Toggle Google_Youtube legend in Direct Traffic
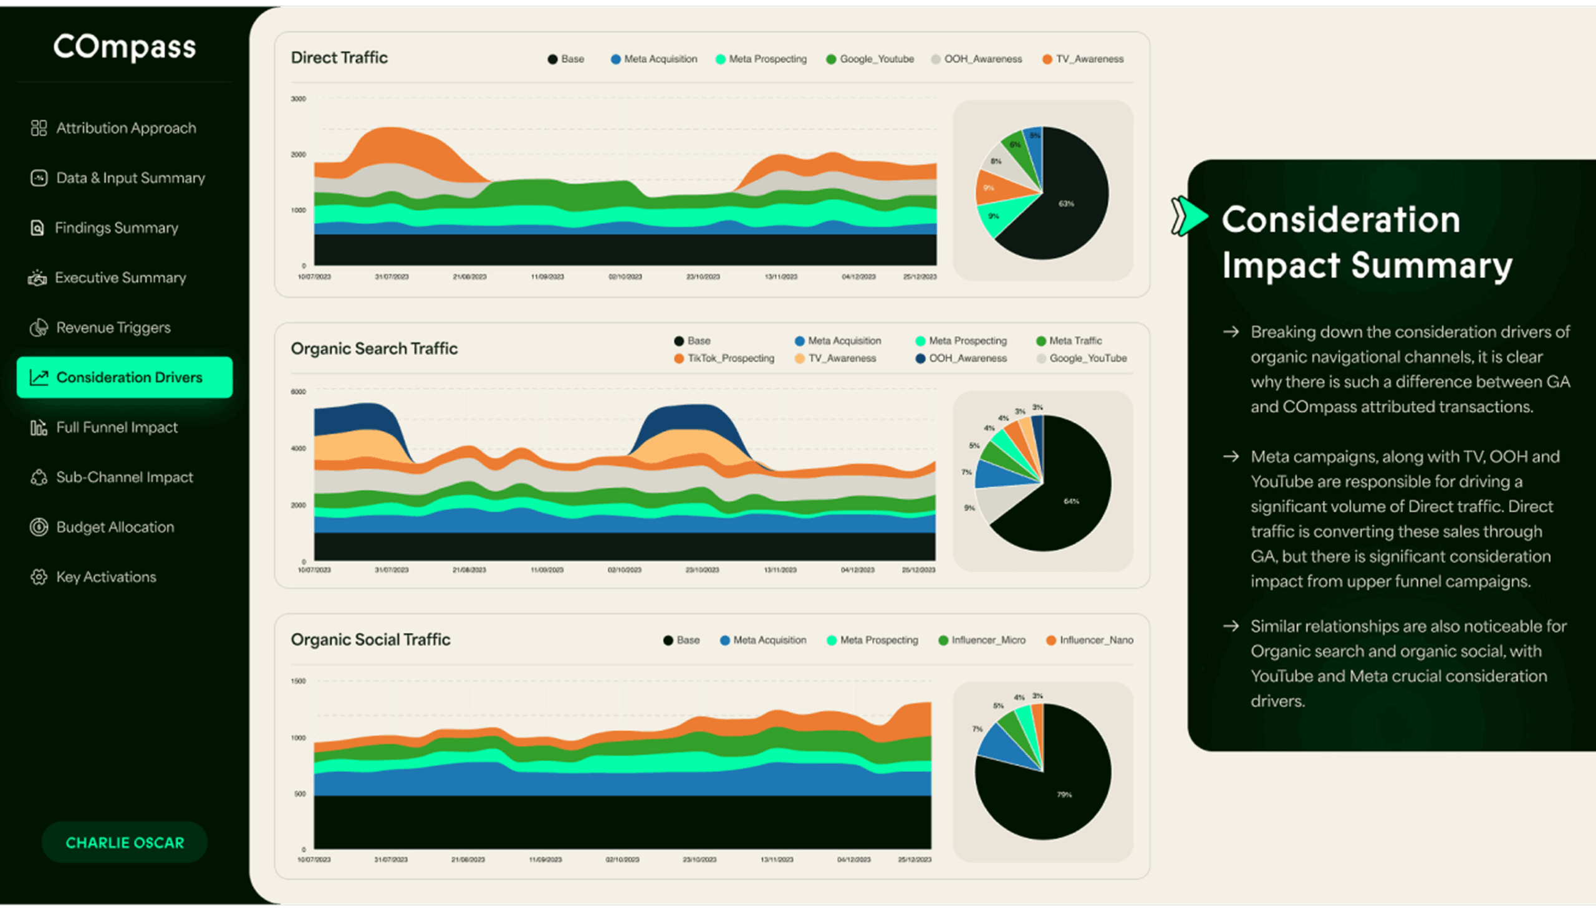Image resolution: width=1596 pixels, height=911 pixels. 876,59
